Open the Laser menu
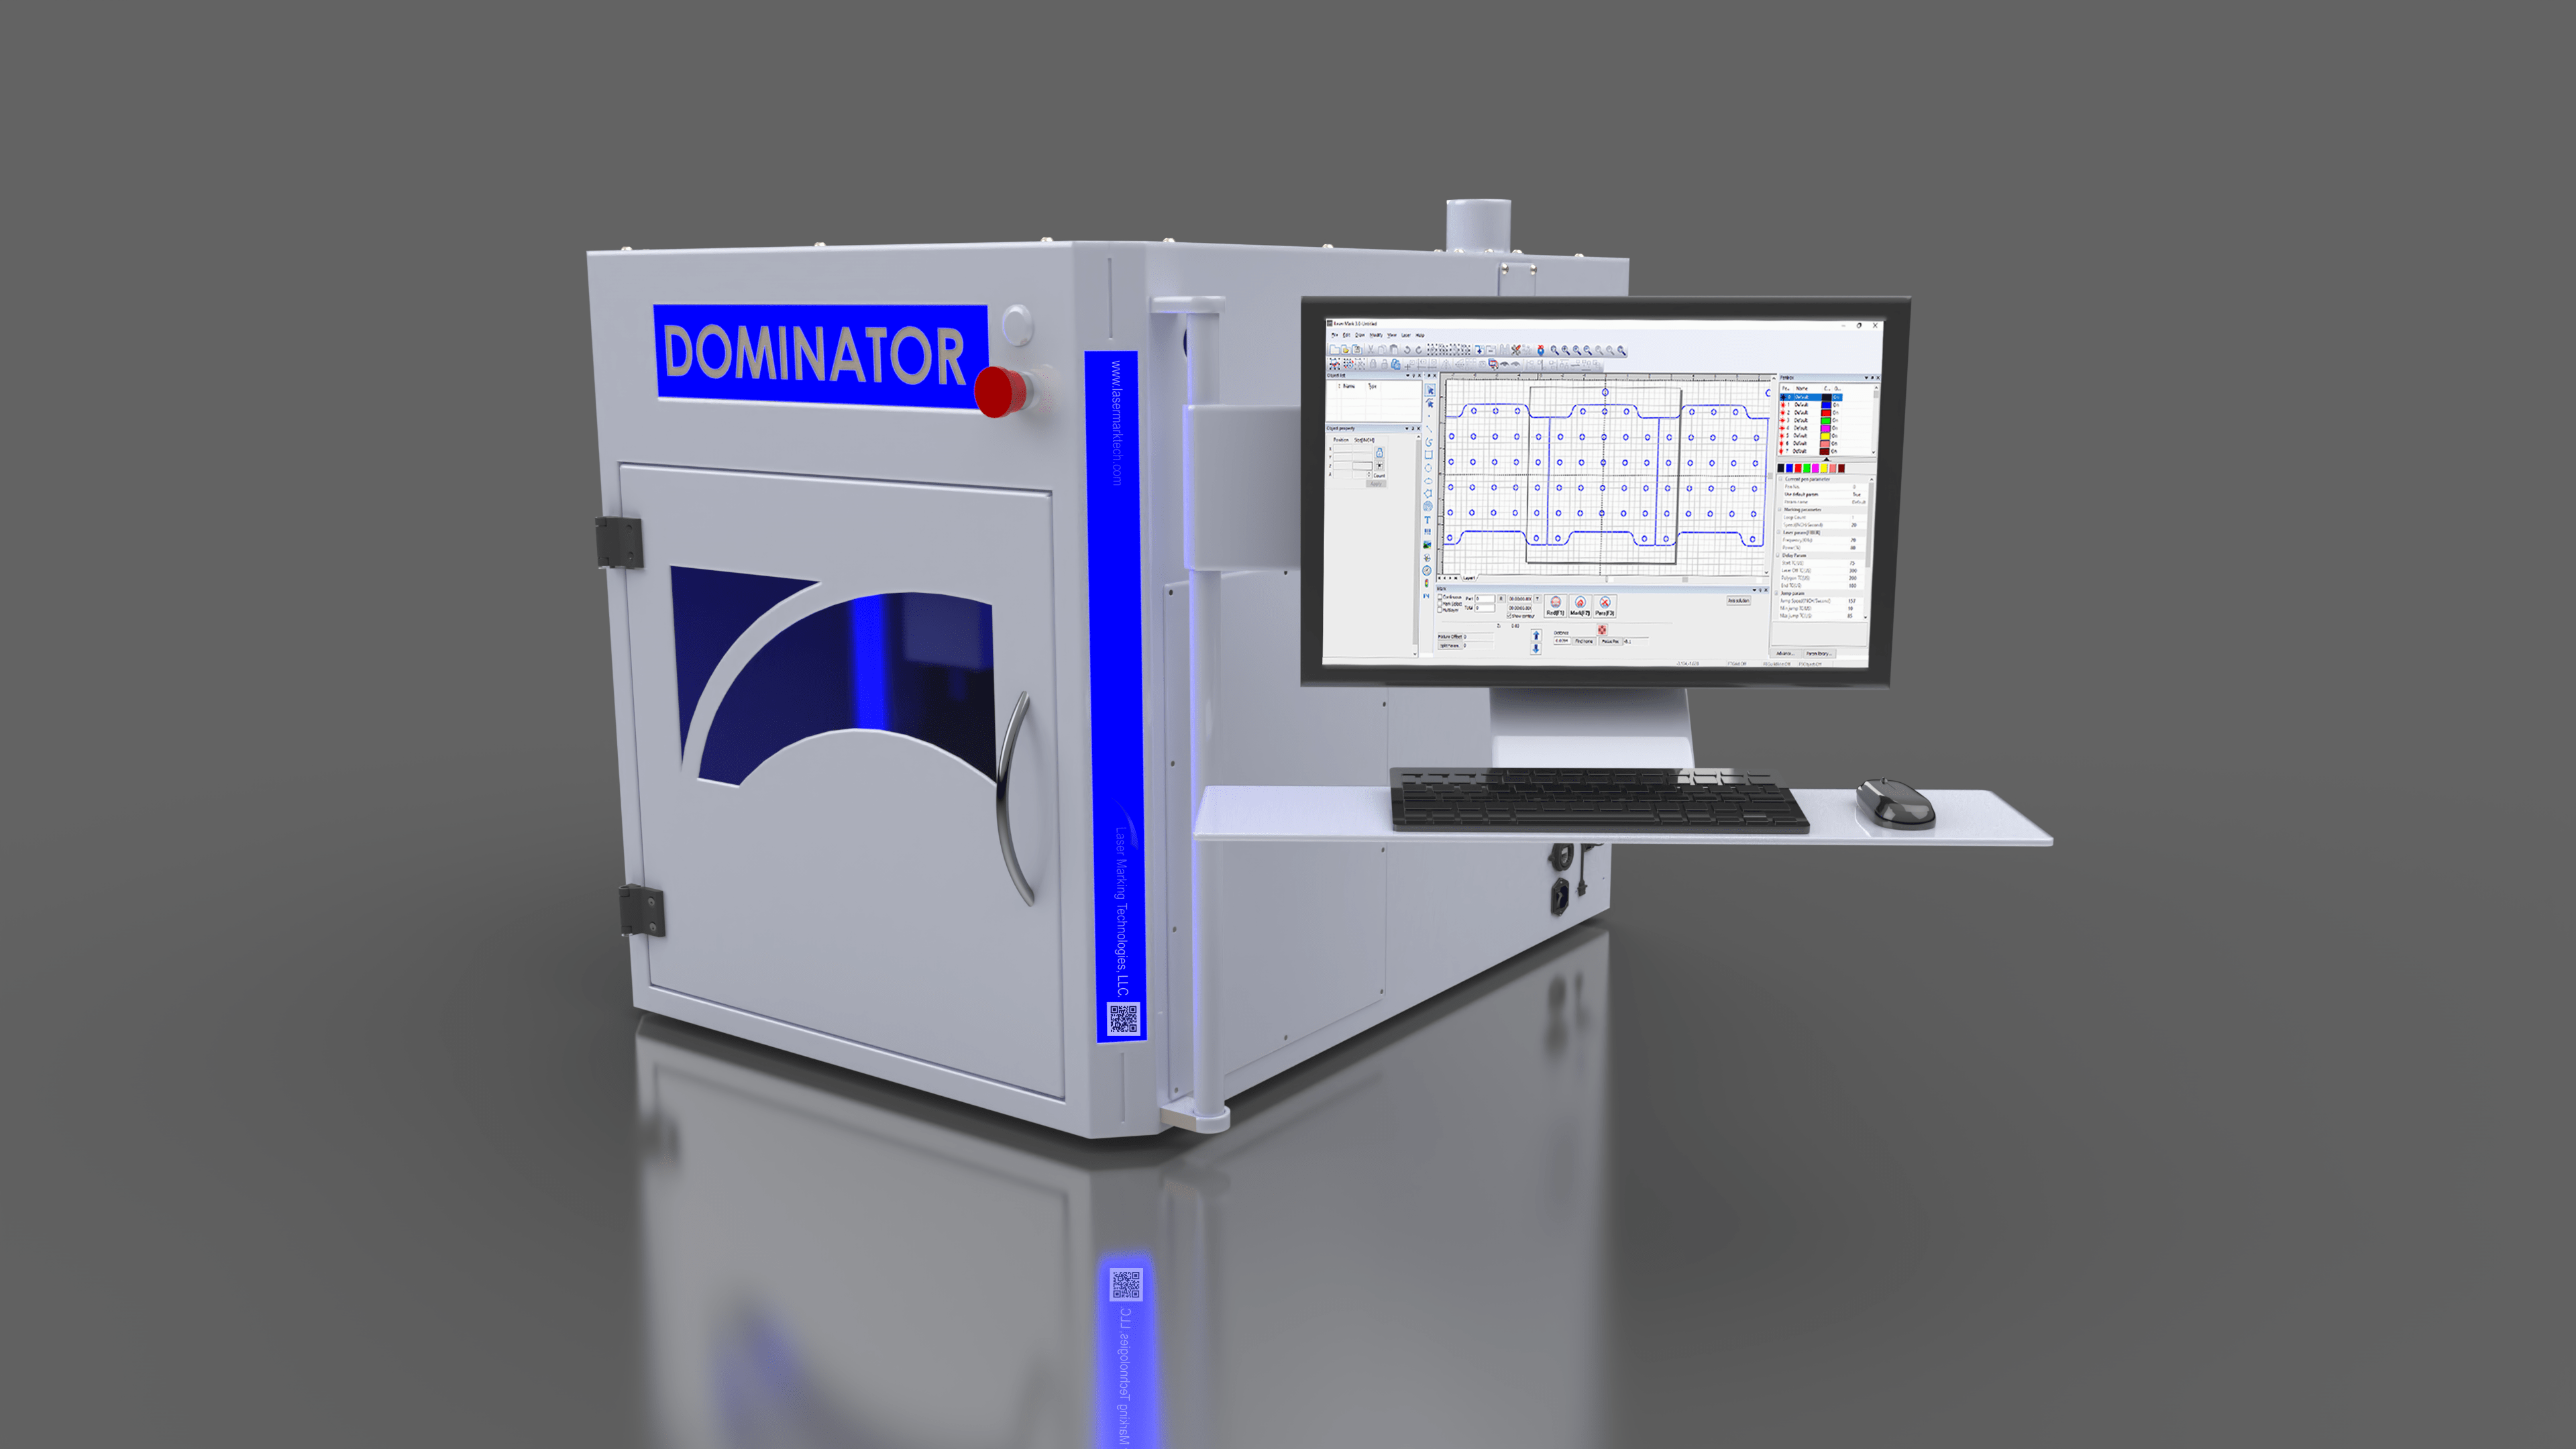Image resolution: width=2576 pixels, height=1449 pixels. (x=1406, y=335)
